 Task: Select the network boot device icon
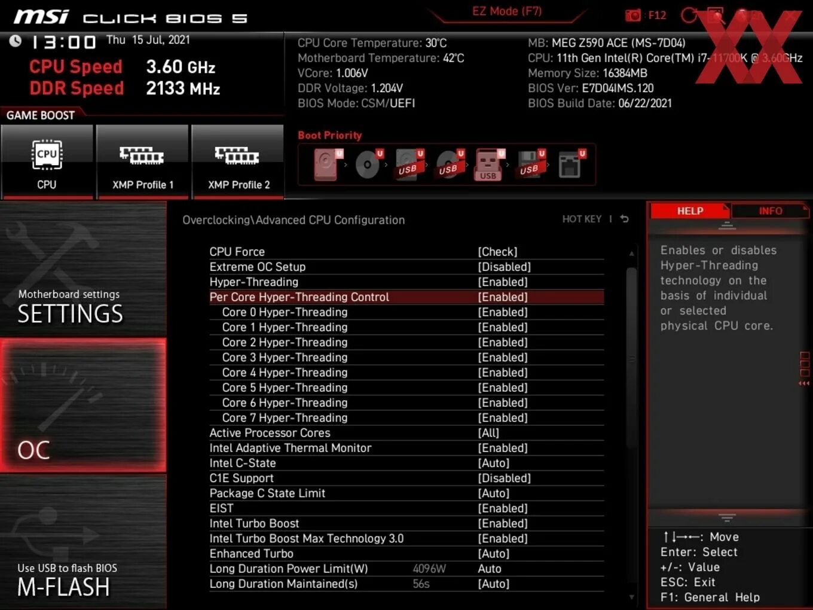point(571,164)
